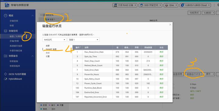The height and width of the screenshot is (111, 219).
Task: Click the 外部 RAID 设备 drive icon
Action: pos(115,5)
